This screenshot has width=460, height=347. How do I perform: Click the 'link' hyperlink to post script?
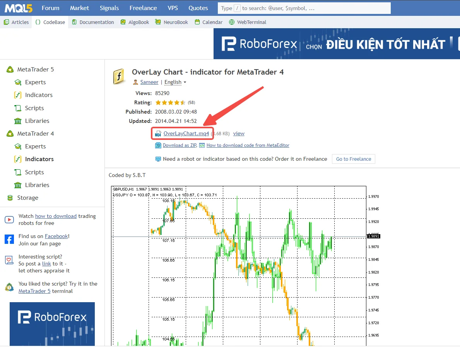pyautogui.click(x=46, y=264)
